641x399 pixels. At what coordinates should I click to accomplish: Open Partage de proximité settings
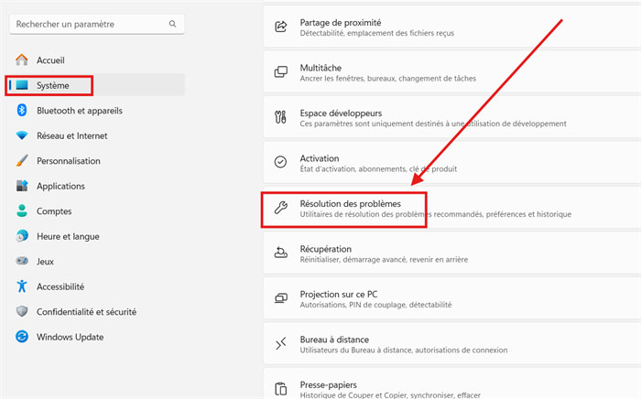coord(452,27)
